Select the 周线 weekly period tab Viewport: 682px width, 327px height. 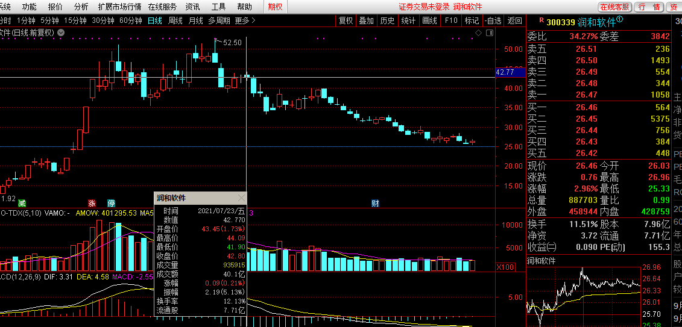coord(175,20)
